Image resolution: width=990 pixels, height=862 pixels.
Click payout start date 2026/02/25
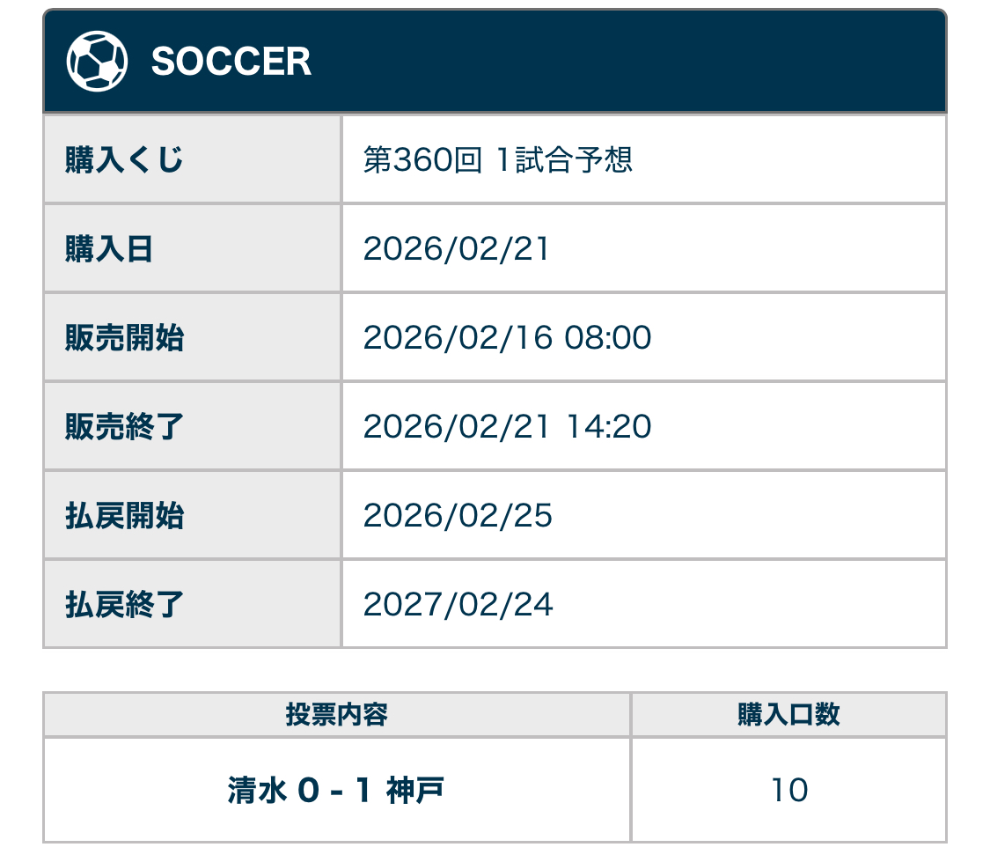458,516
